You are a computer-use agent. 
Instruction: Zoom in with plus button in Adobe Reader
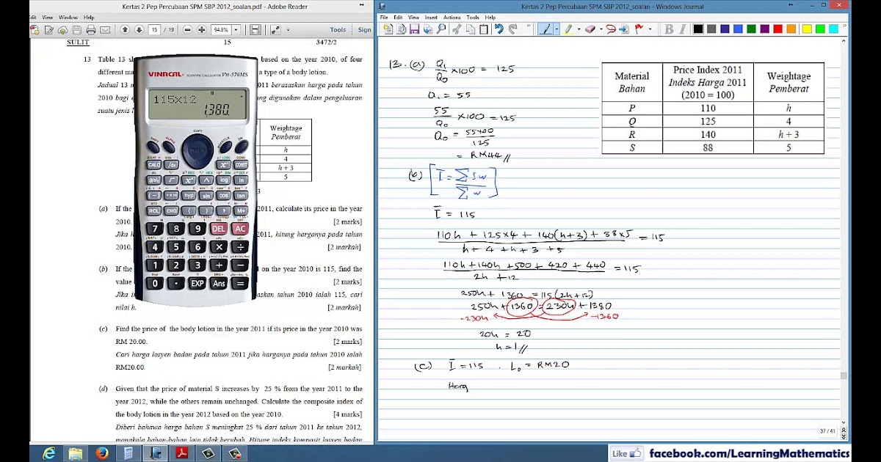coord(202,30)
